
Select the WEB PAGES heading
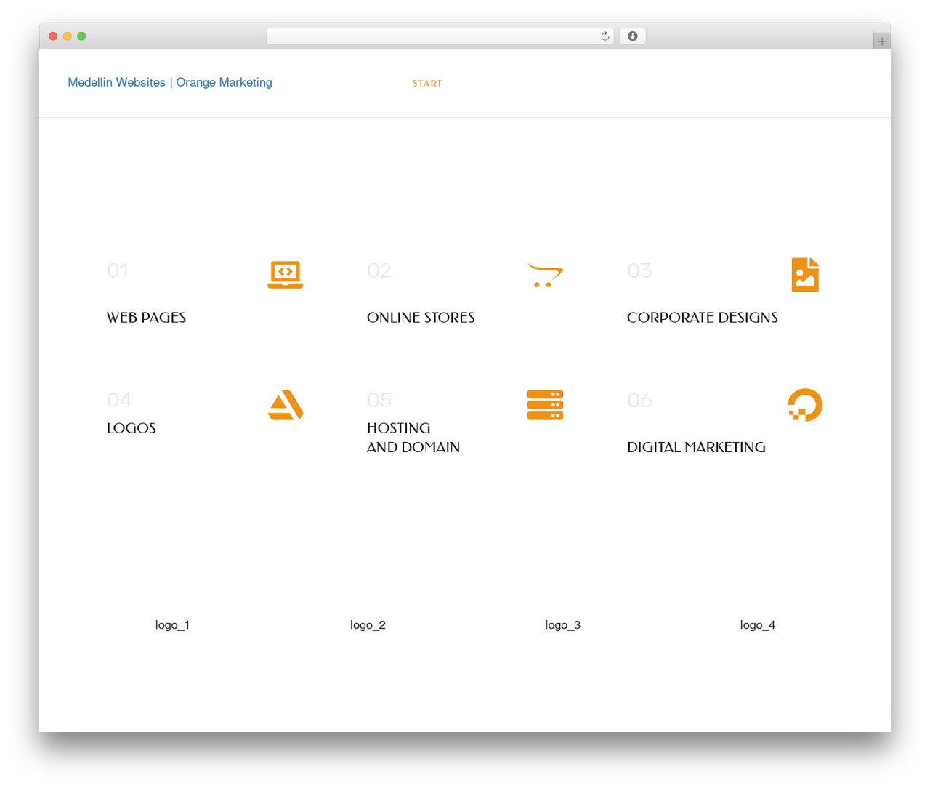146,318
